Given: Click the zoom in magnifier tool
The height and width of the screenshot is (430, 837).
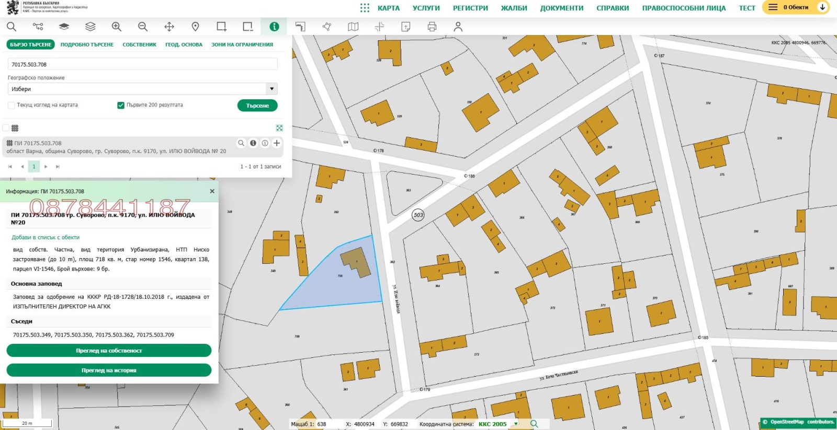Looking at the screenshot, I should 117,27.
